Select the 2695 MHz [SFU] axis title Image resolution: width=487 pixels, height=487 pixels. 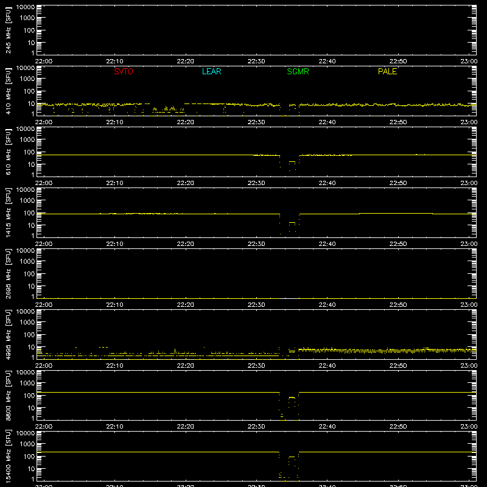[8, 274]
